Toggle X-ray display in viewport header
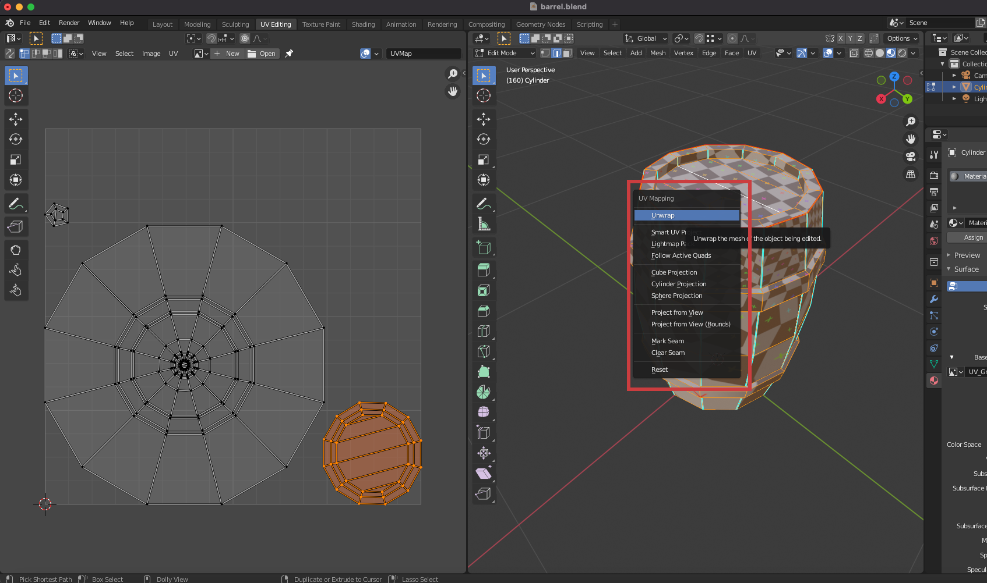 (x=854, y=53)
